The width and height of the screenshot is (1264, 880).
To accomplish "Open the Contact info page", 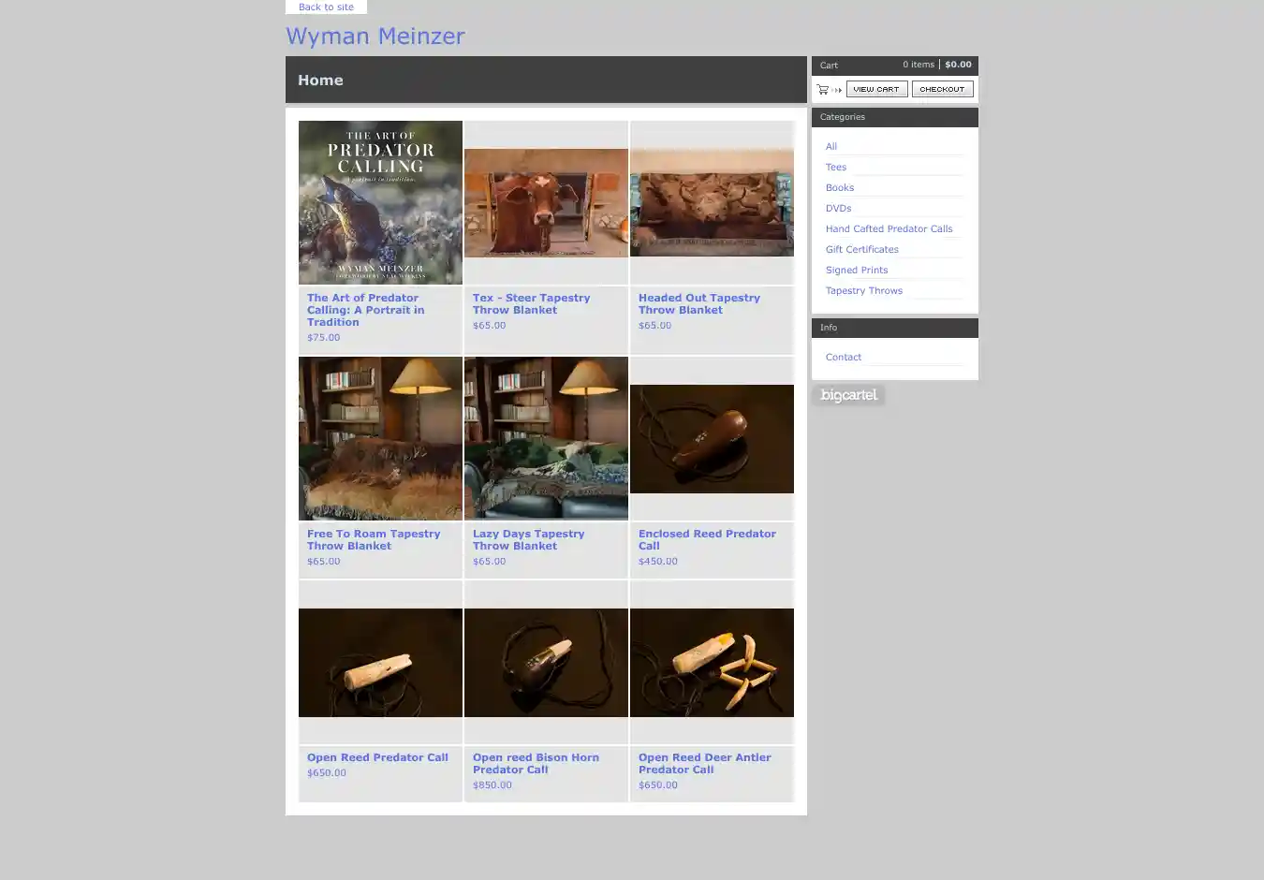I will pos(843,358).
